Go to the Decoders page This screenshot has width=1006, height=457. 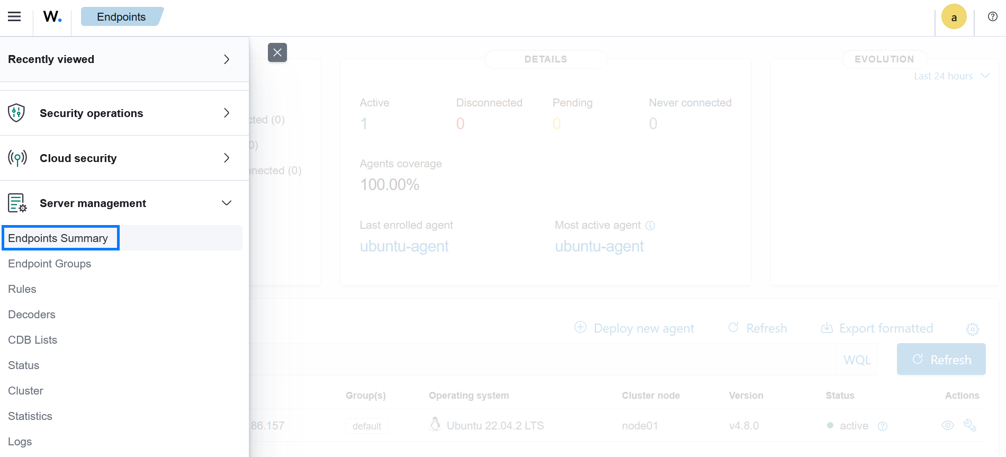click(32, 315)
